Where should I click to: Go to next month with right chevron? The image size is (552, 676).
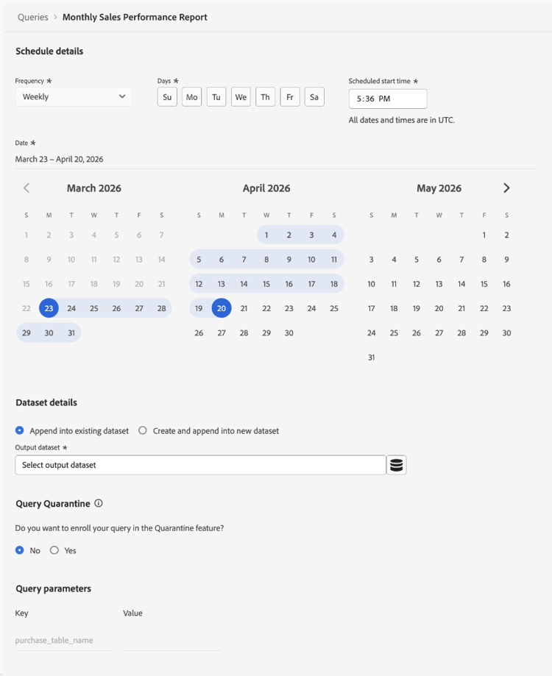point(506,188)
